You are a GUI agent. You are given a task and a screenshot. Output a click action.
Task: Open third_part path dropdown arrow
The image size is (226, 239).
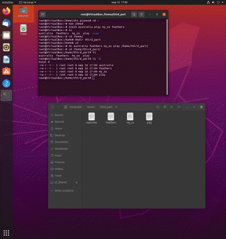[x=116, y=107]
